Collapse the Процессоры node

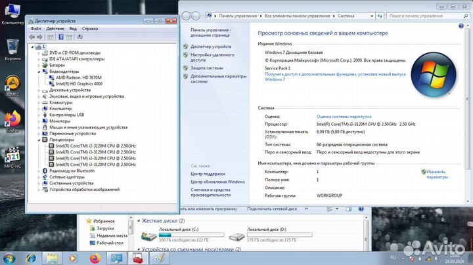coord(39,140)
